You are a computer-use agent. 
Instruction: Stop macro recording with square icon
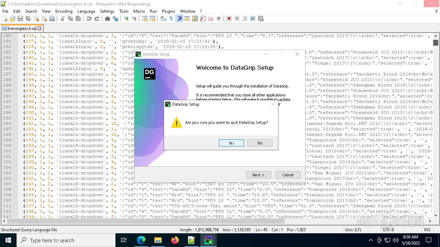point(237,19)
